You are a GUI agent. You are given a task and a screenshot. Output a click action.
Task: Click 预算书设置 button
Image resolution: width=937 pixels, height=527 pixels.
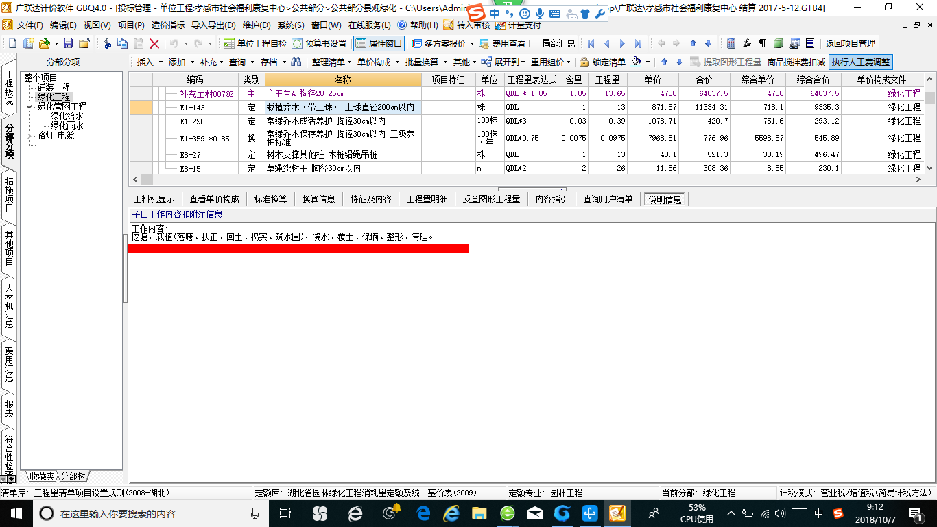point(320,43)
